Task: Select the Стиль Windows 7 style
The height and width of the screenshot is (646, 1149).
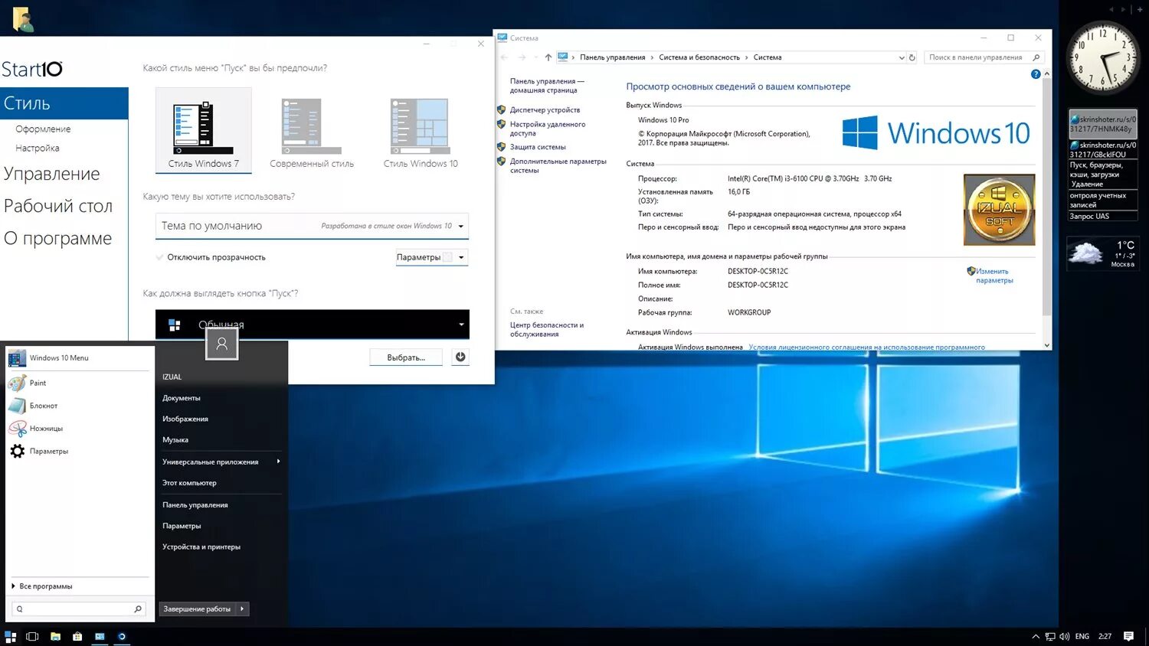Action: [x=203, y=126]
